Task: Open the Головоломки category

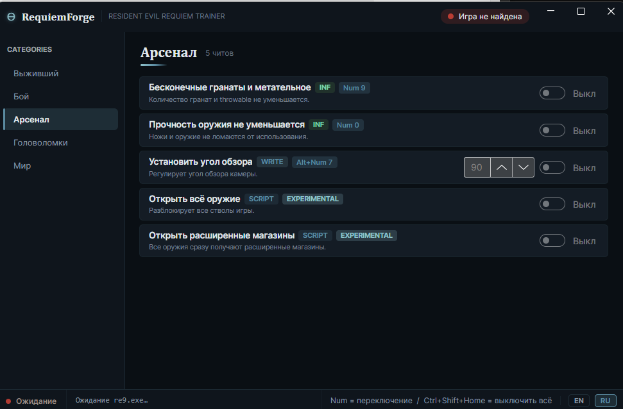Action: 60,142
